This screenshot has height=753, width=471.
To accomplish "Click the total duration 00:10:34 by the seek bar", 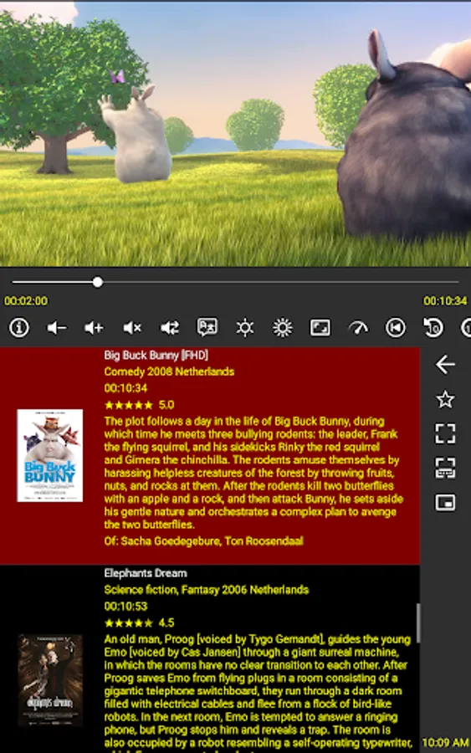I will click(445, 301).
